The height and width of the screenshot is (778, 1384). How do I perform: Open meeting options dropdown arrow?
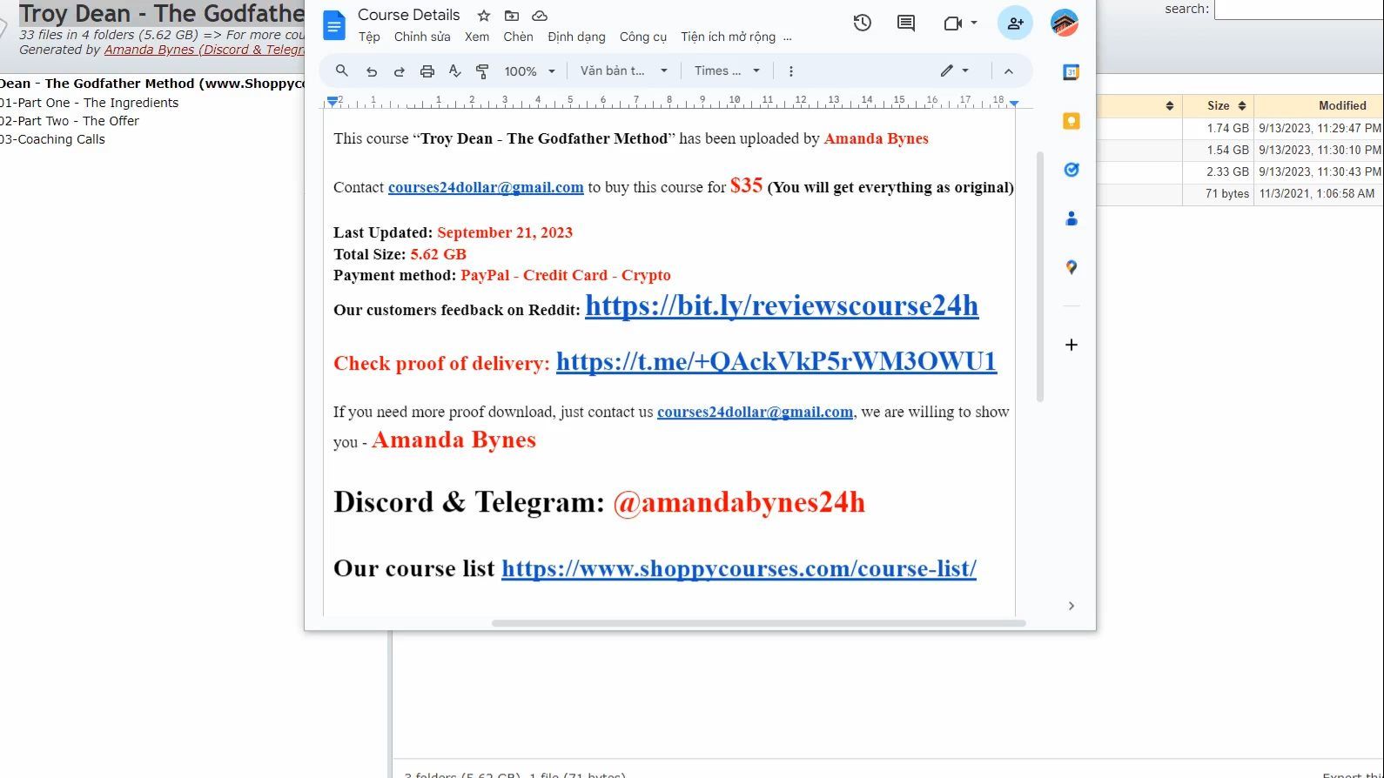(x=974, y=23)
